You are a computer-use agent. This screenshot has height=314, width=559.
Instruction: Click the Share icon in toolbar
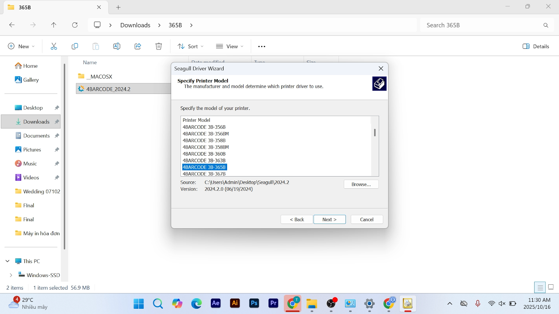138,46
